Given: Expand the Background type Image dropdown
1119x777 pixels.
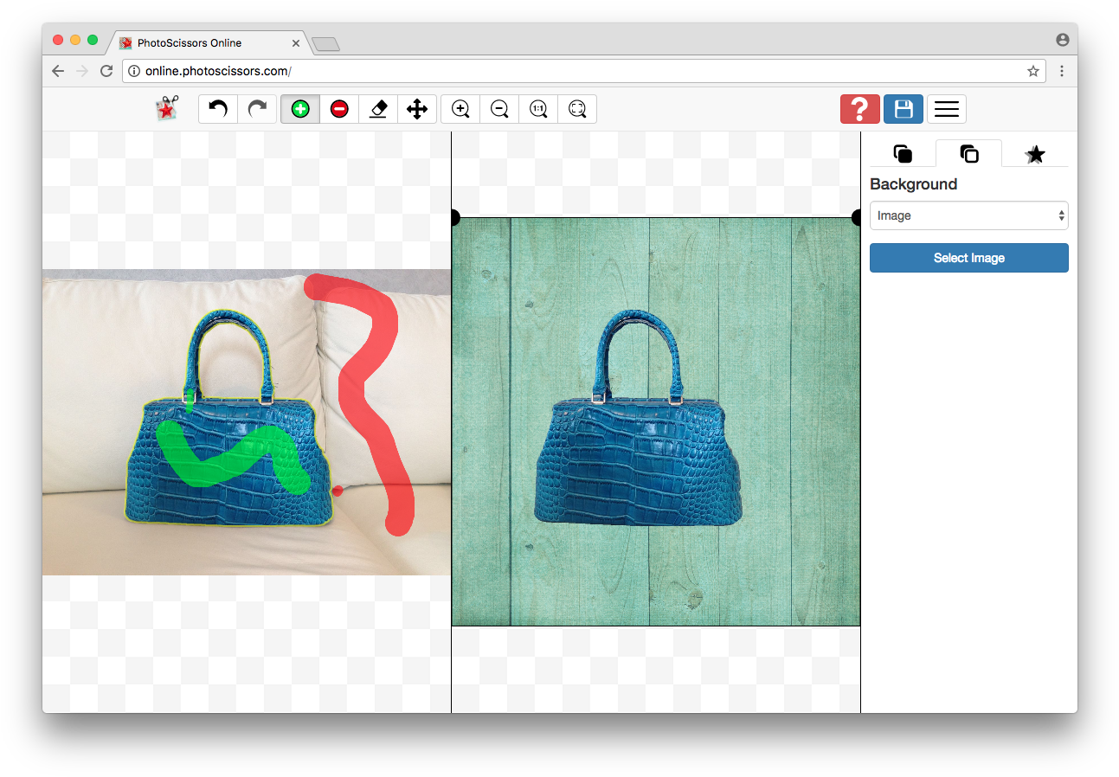Looking at the screenshot, I should (x=968, y=216).
